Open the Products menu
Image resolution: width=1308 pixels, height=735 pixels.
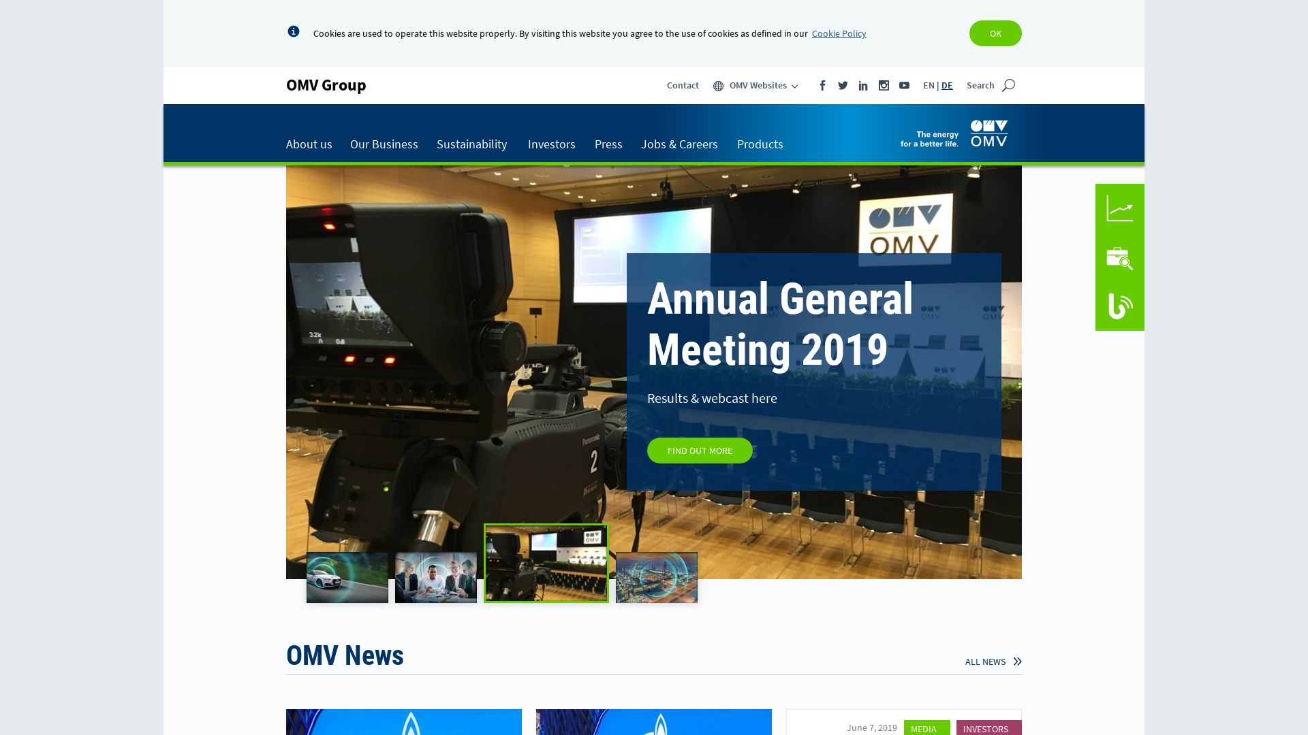click(x=760, y=144)
